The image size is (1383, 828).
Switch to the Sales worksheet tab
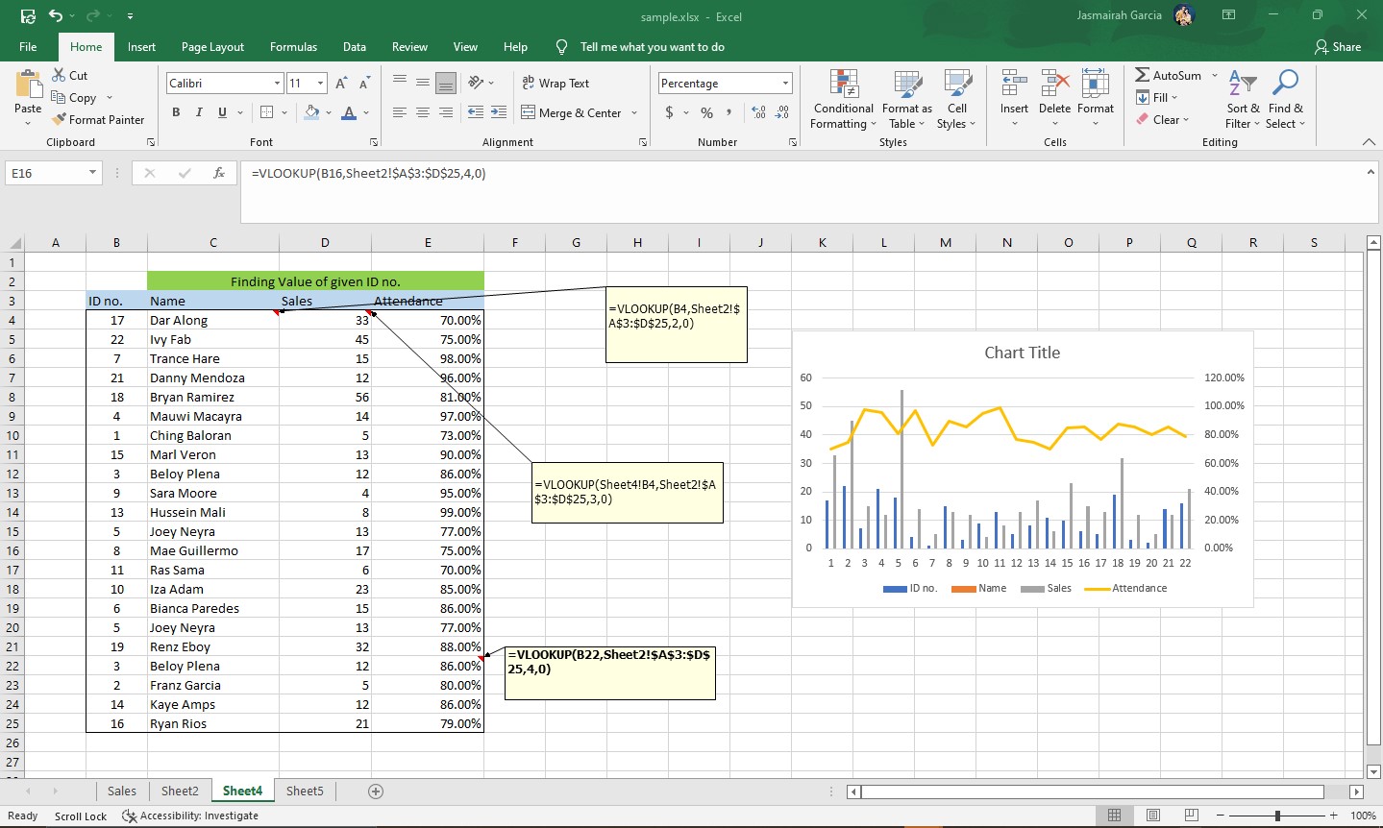(x=121, y=791)
